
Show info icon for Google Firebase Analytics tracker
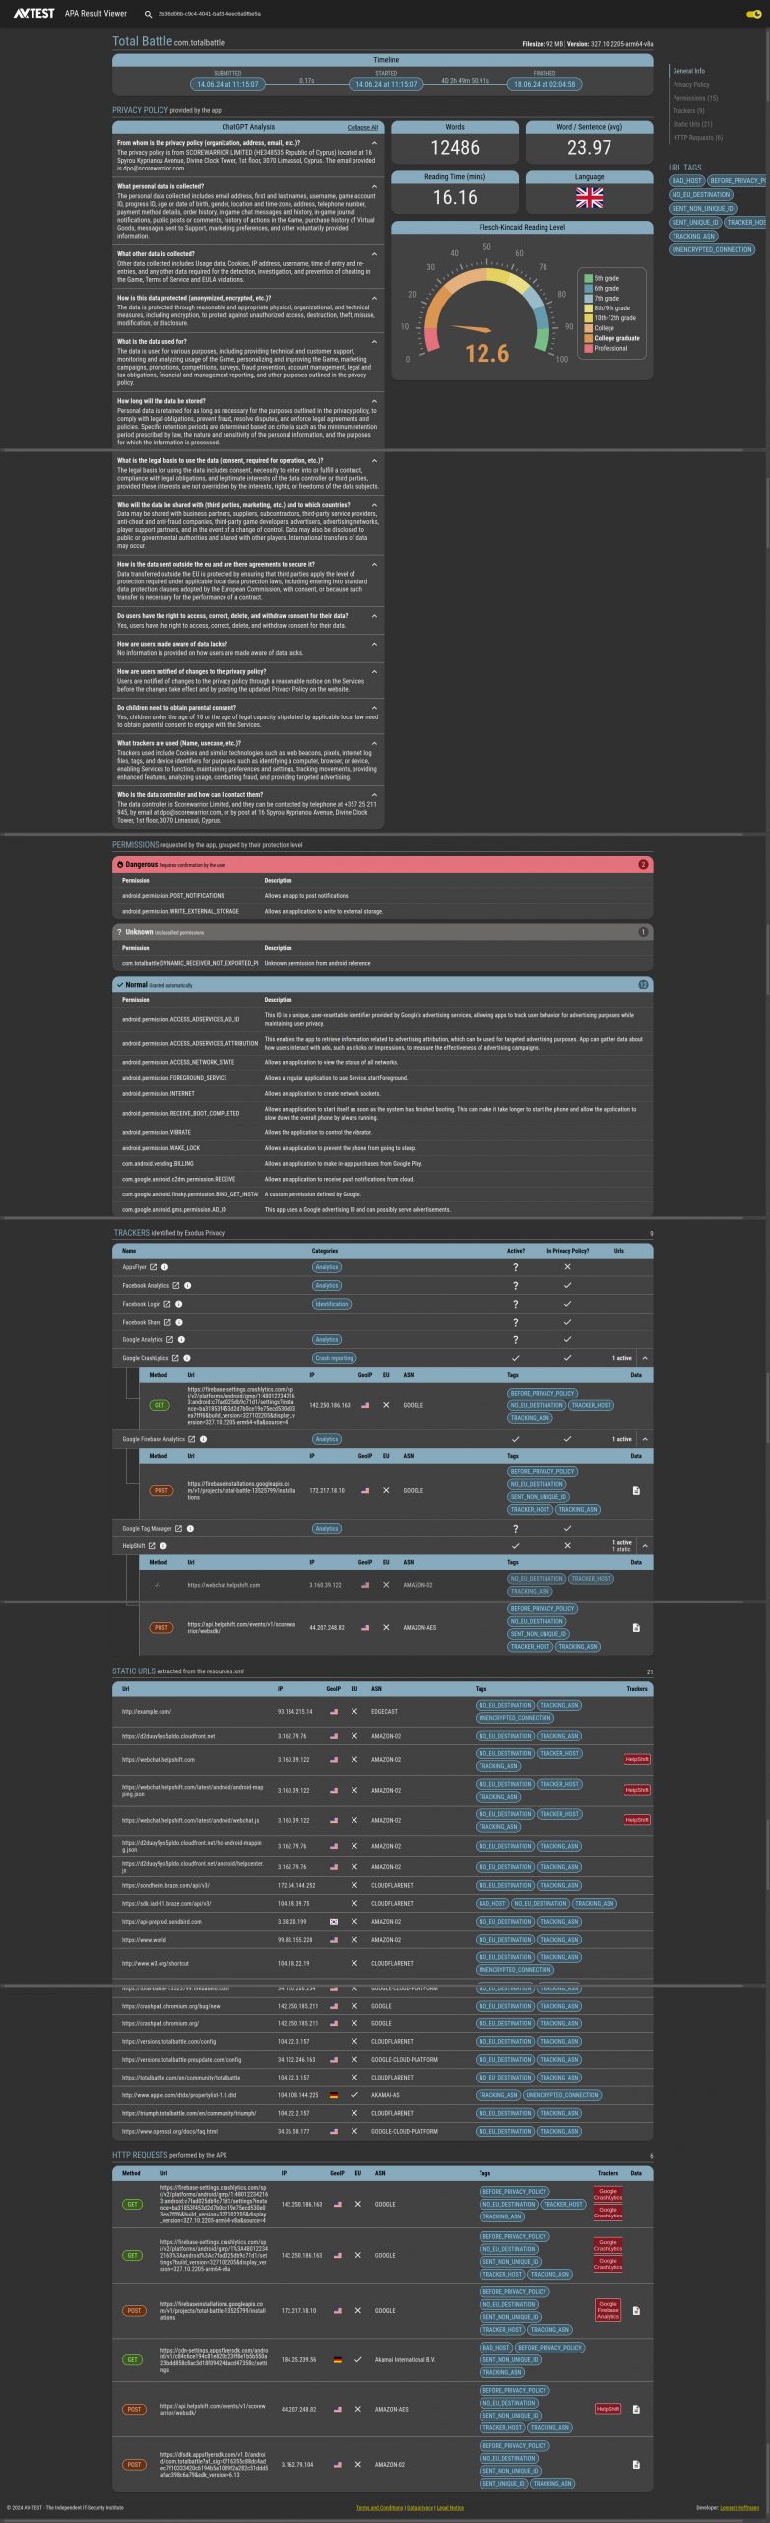[x=203, y=1439]
